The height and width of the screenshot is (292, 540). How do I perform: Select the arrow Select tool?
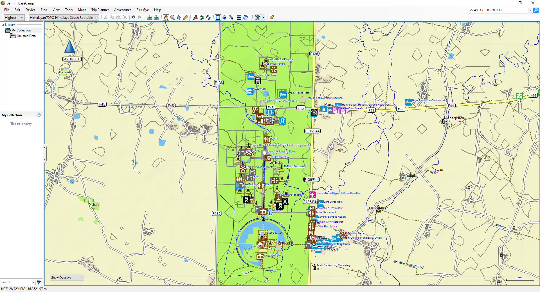pos(179,17)
